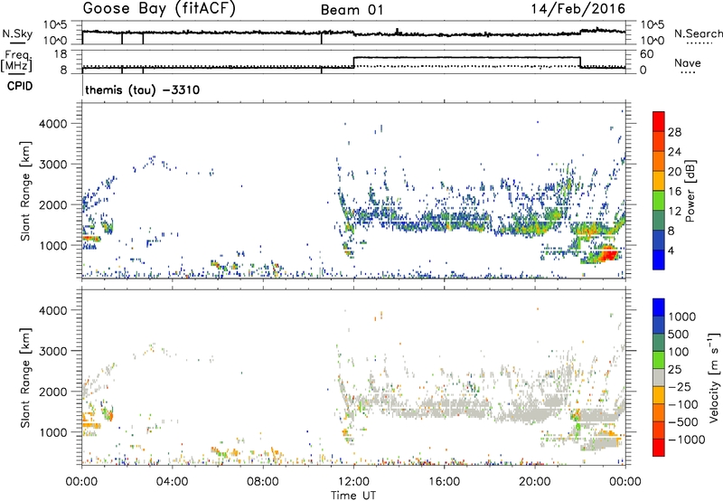Click the "60" right-axis tick of frequency panel
The height and width of the screenshot is (501, 723).
[646, 54]
